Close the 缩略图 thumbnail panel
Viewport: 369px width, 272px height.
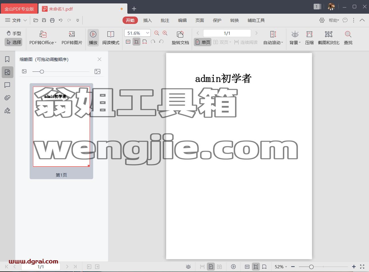click(99, 59)
